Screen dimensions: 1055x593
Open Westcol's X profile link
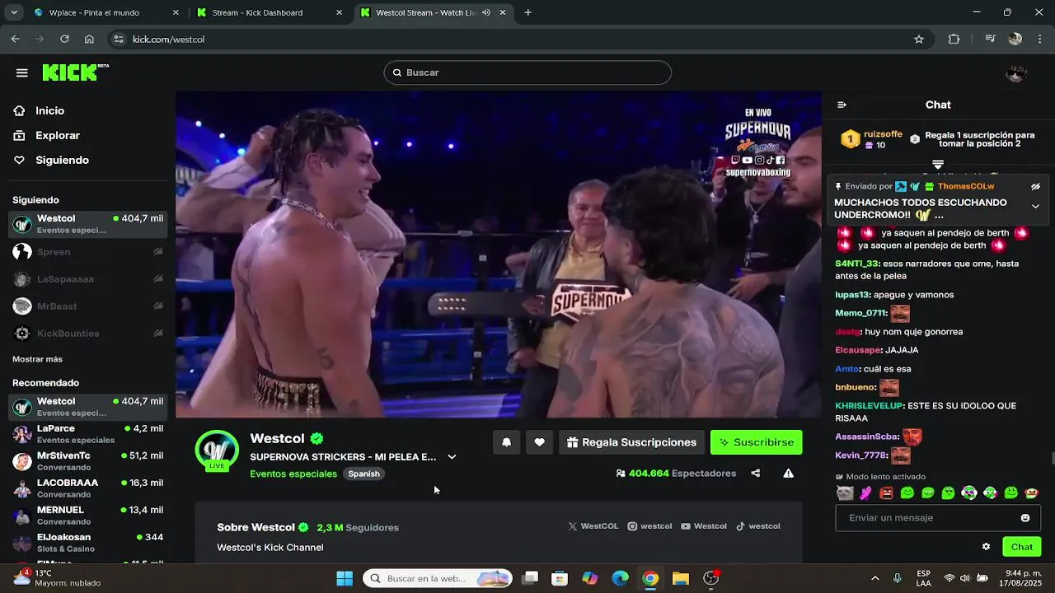[593, 526]
